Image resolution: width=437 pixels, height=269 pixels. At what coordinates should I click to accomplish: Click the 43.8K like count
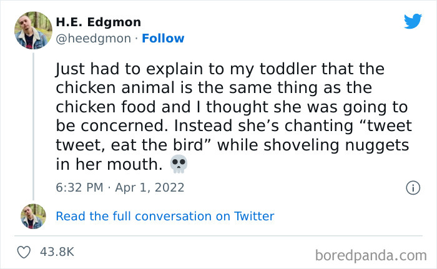[x=57, y=252]
